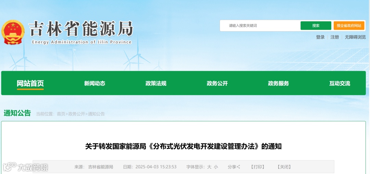Click the green 通知公告 section heading
Screen dimensions: 370x174
click(17, 113)
